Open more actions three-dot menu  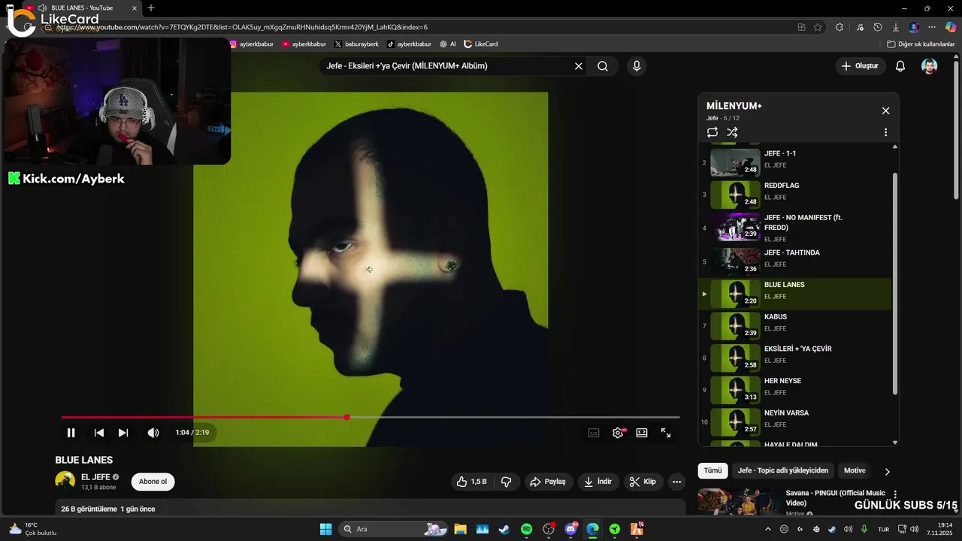(x=677, y=482)
